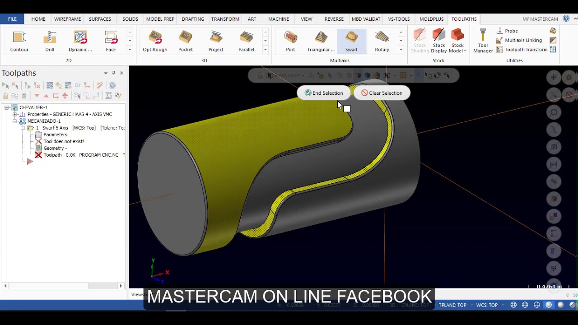The image size is (578, 325).
Task: Toggle toolpath display for selected operations
Action: coord(14,96)
